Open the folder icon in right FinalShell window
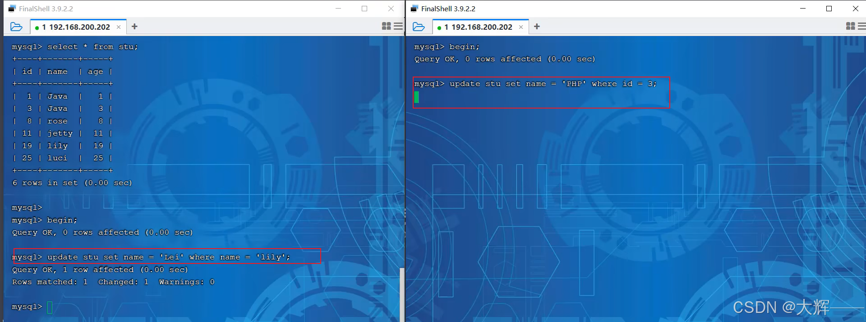 point(419,27)
